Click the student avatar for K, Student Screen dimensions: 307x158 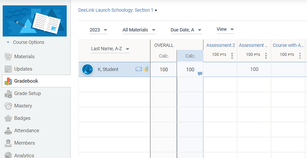point(87,69)
